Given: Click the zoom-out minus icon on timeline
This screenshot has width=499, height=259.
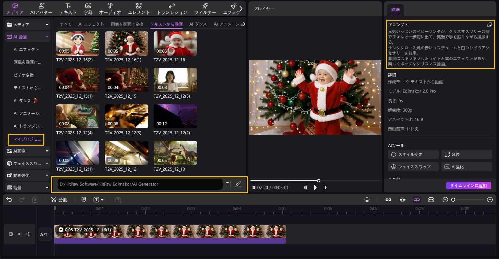Looking at the screenshot, I should (x=445, y=200).
